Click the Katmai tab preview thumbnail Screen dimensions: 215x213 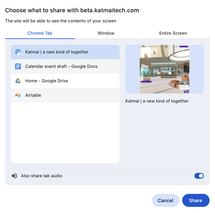click(x=164, y=69)
